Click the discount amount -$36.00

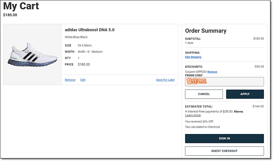[259, 67]
